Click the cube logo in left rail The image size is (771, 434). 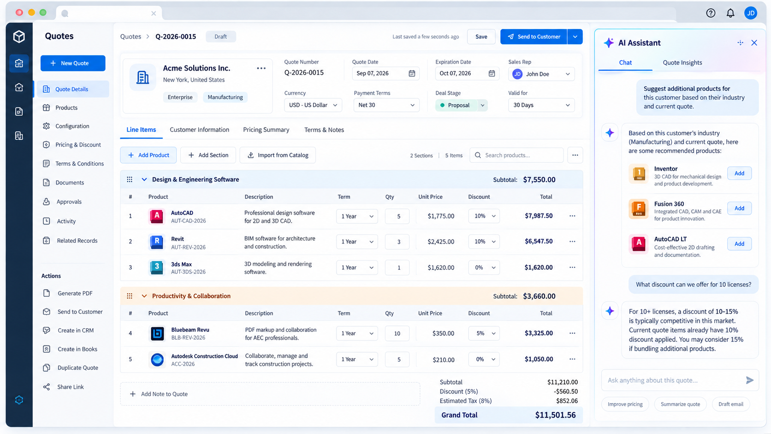click(x=19, y=36)
